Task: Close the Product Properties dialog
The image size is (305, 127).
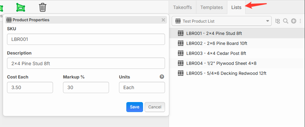Action: [163, 20]
